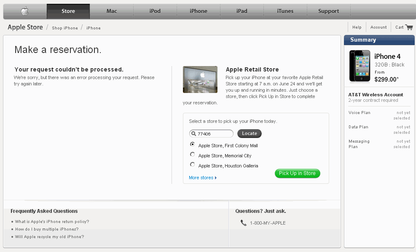Open the Cart link text
This screenshot has width=416, height=252.
point(399,27)
